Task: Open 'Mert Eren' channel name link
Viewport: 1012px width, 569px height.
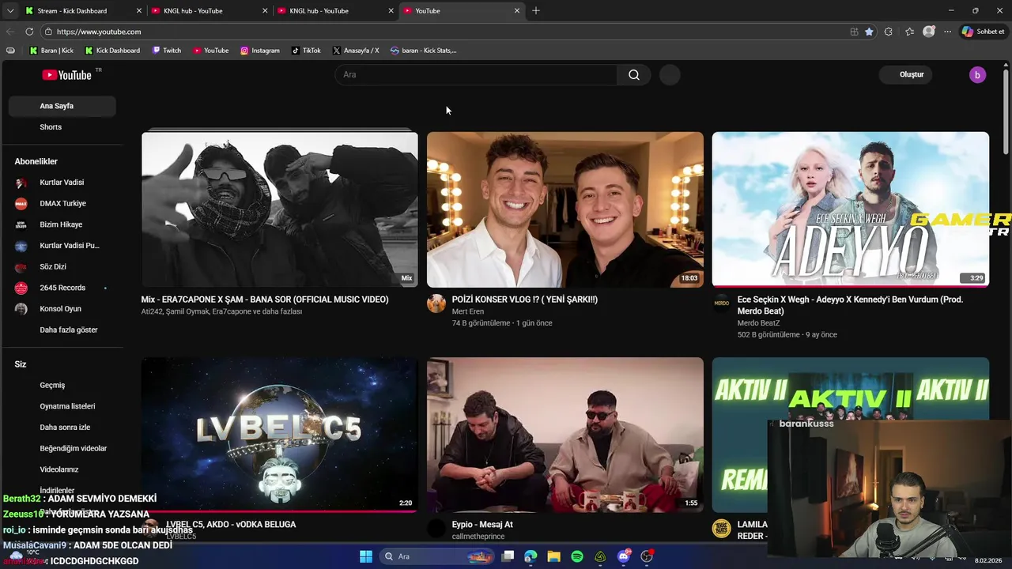Action: [x=468, y=311]
